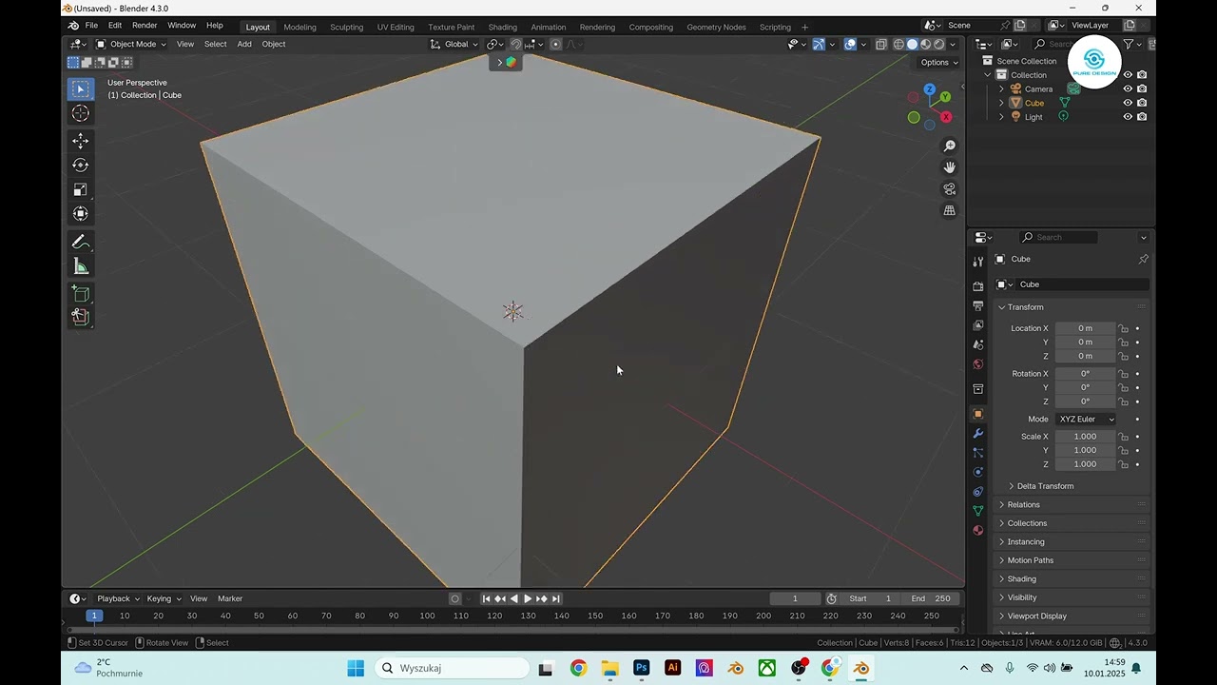The height and width of the screenshot is (685, 1217).
Task: Open Illustrator from the Windows taskbar
Action: click(673, 668)
